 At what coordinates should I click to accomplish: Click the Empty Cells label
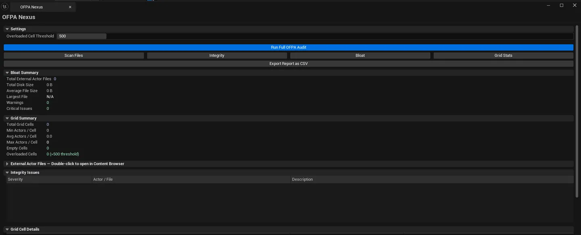point(17,148)
